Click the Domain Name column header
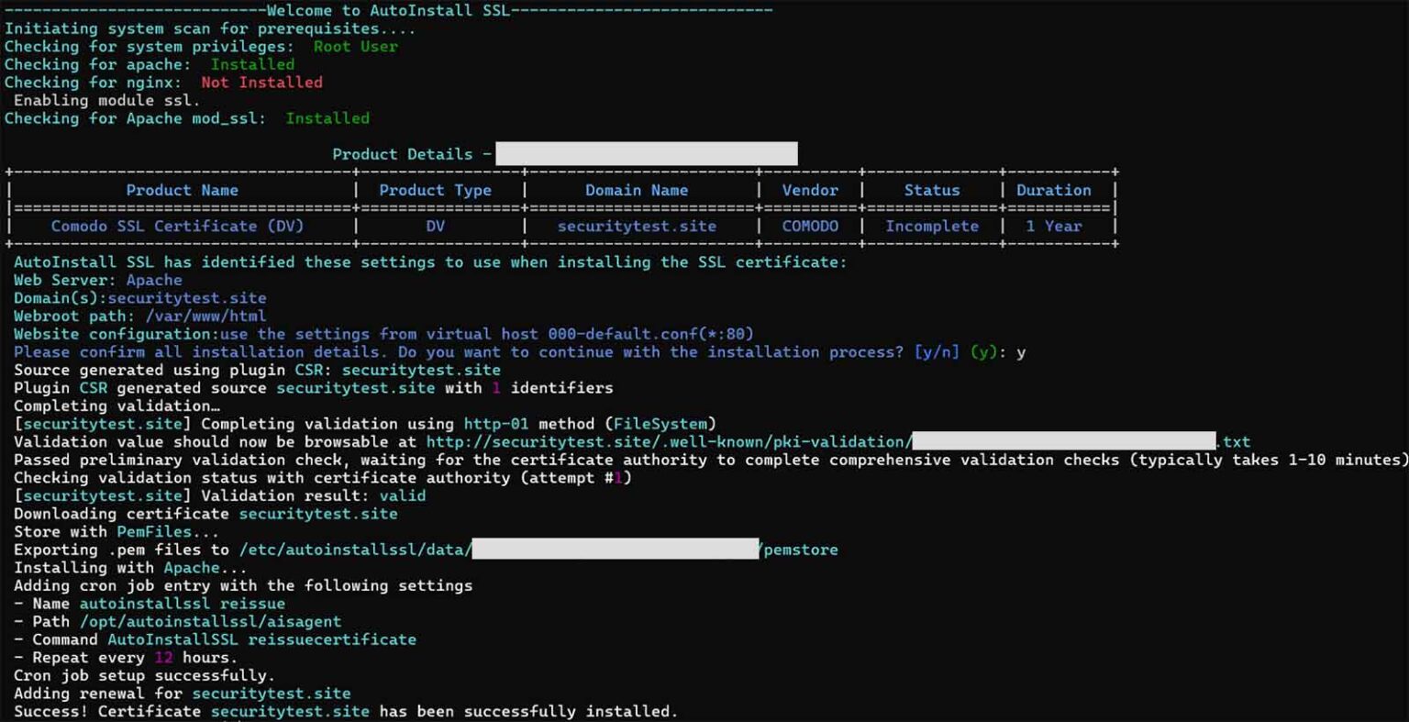1409x722 pixels. (x=637, y=190)
